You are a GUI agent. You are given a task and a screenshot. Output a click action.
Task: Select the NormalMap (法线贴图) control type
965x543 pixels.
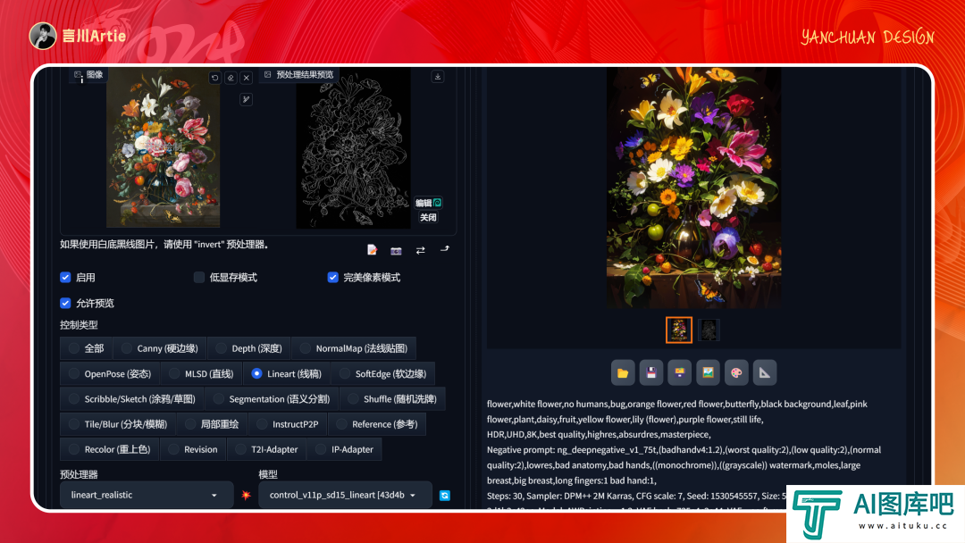click(x=354, y=348)
